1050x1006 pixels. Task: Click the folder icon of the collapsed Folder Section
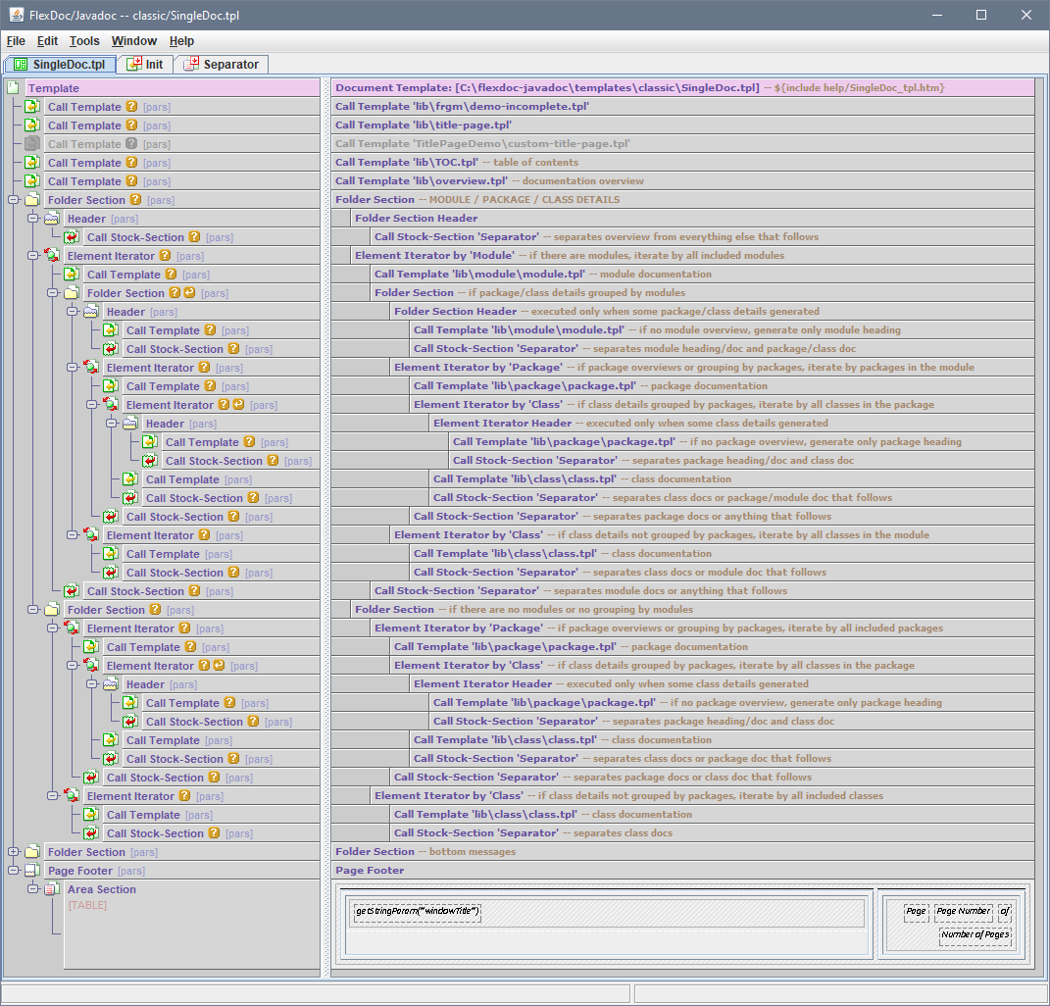[31, 852]
